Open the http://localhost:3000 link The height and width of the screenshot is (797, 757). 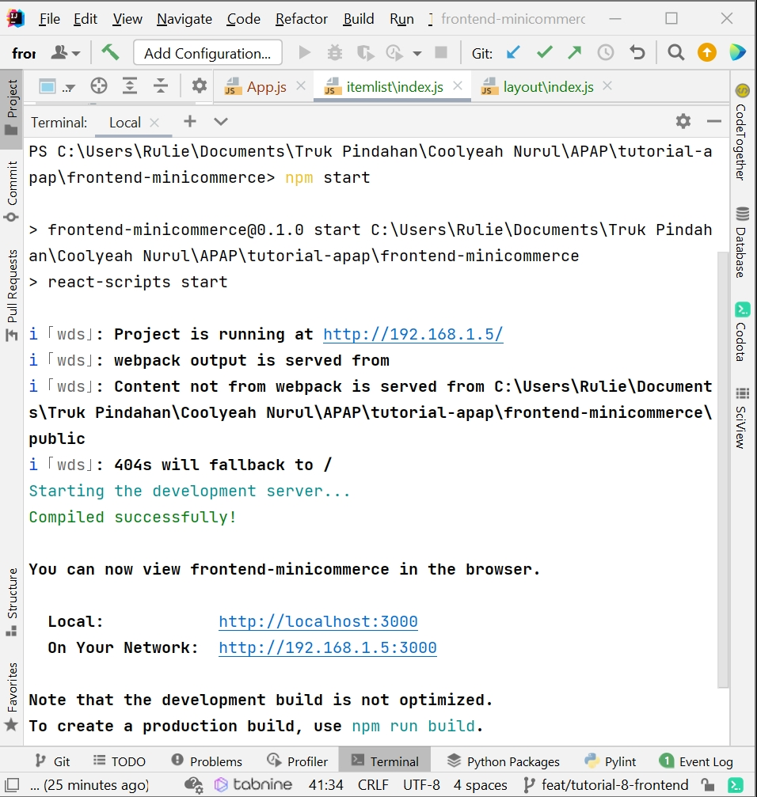coord(318,621)
